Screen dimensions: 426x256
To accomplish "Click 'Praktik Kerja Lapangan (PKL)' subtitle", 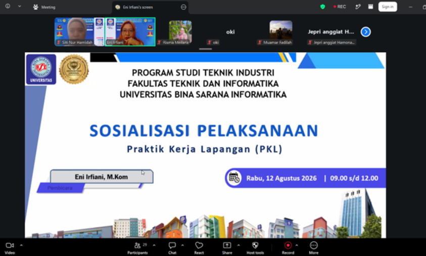I will coord(205,149).
